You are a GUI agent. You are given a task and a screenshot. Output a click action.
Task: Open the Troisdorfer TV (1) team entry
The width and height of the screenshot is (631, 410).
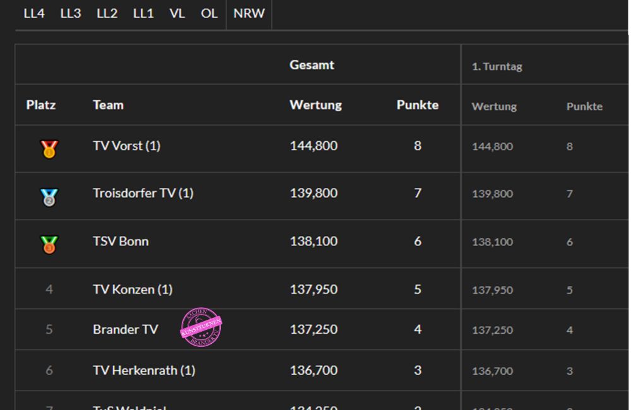[143, 193]
